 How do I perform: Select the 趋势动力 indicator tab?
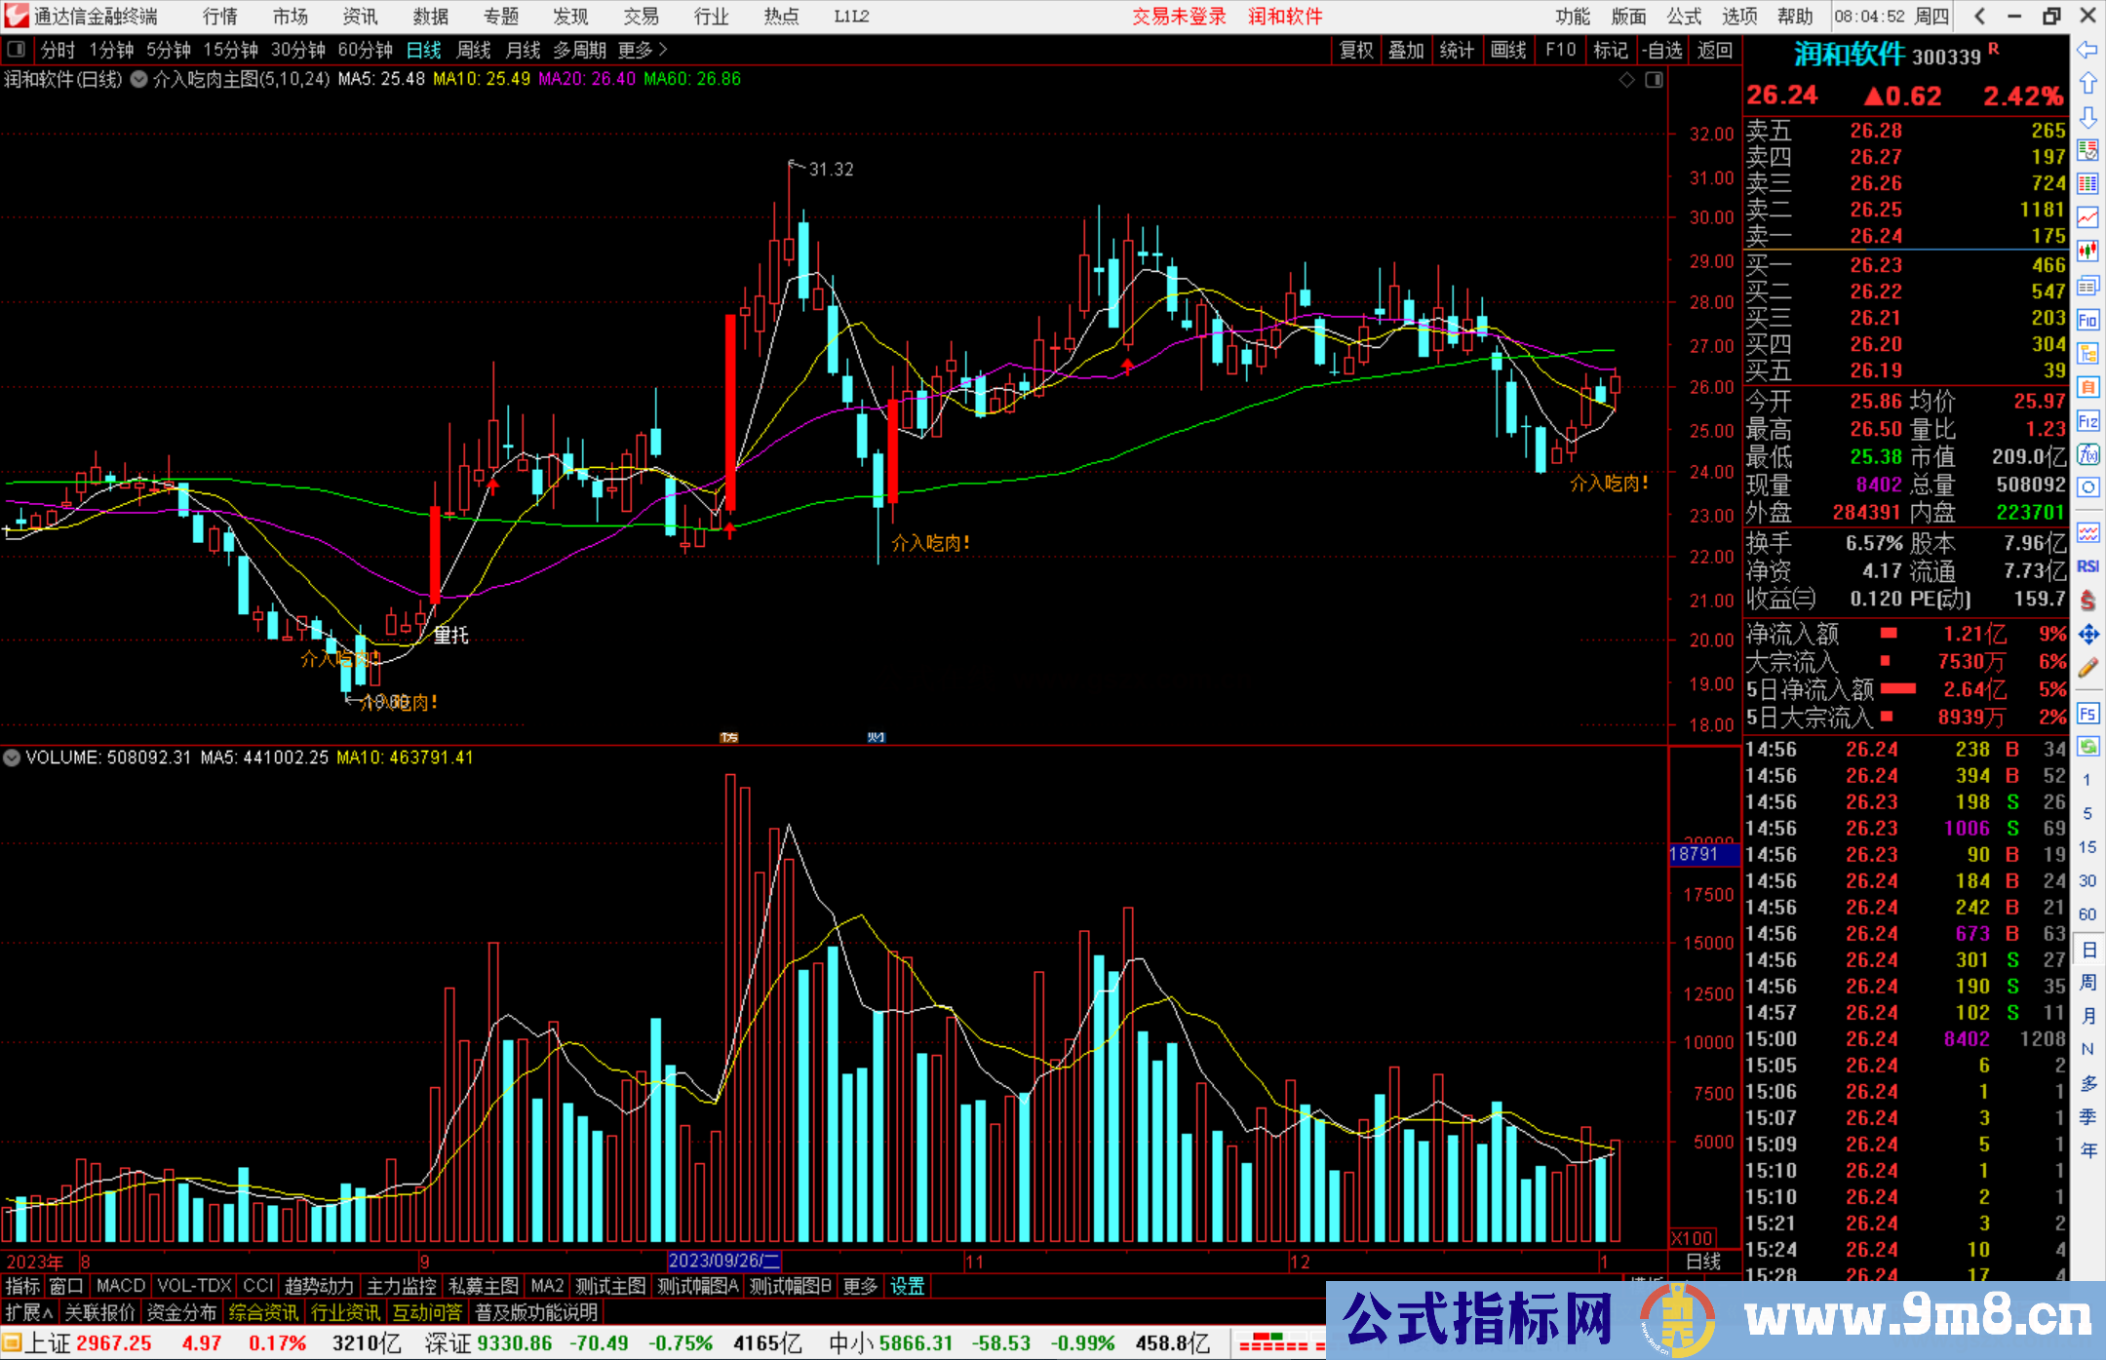(x=319, y=1286)
